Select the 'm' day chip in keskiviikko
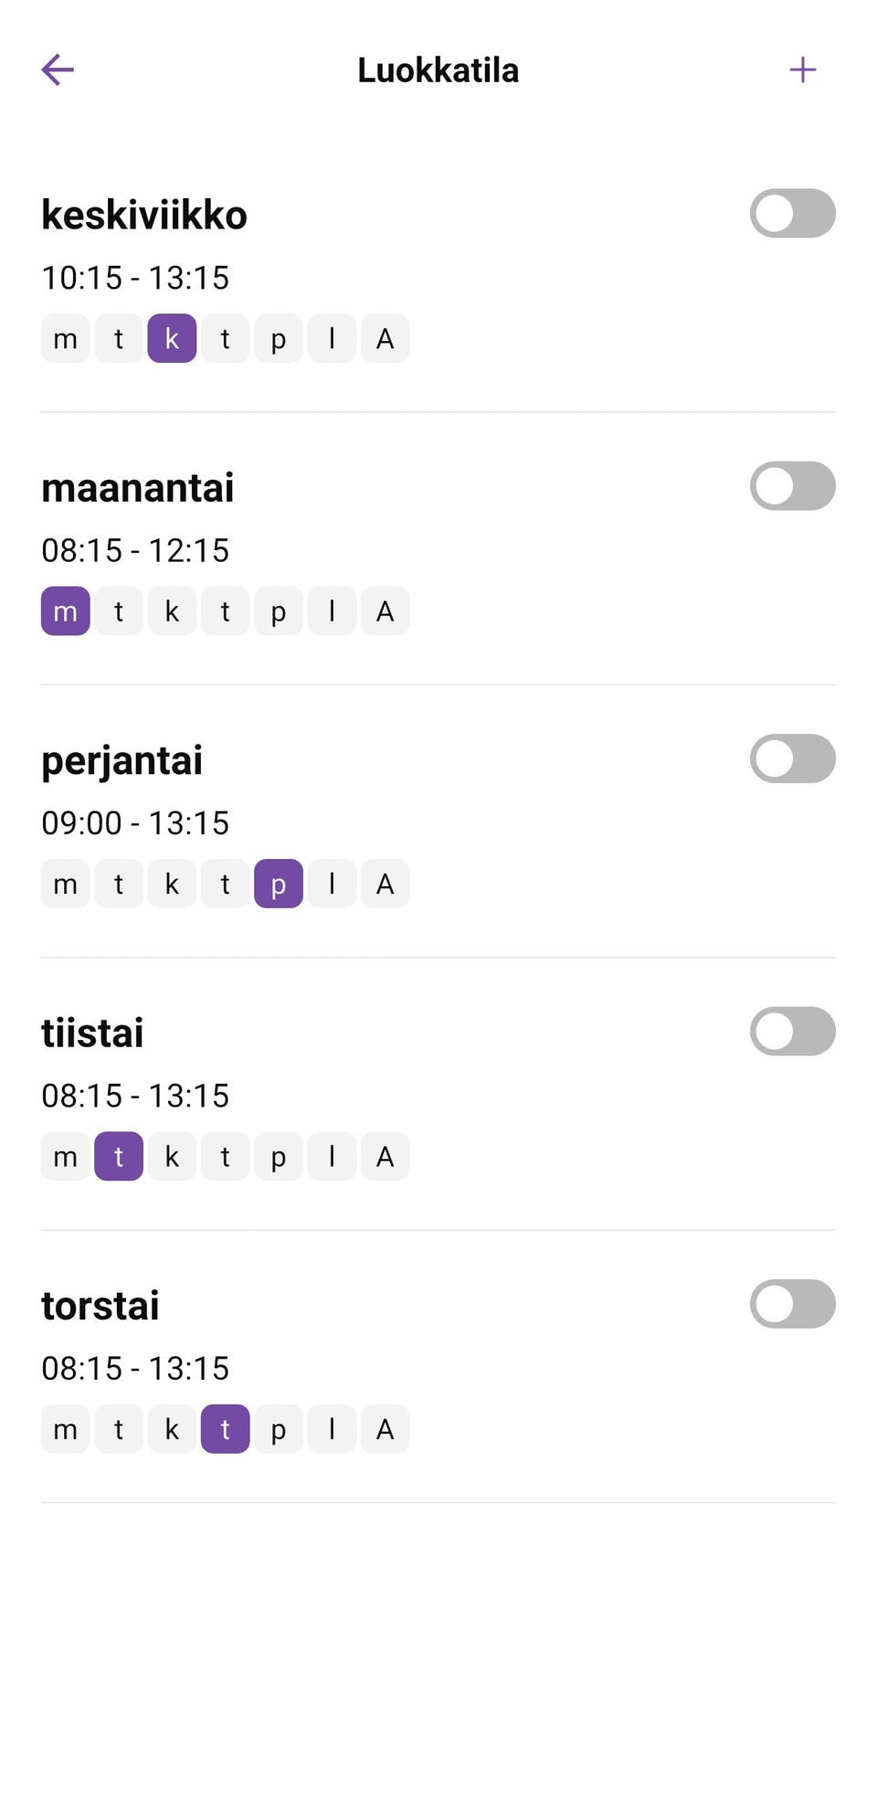The width and height of the screenshot is (877, 1802). [66, 339]
